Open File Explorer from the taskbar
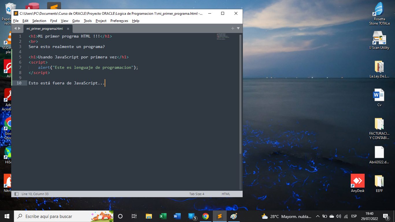Image resolution: width=395 pixels, height=222 pixels. tap(149, 216)
